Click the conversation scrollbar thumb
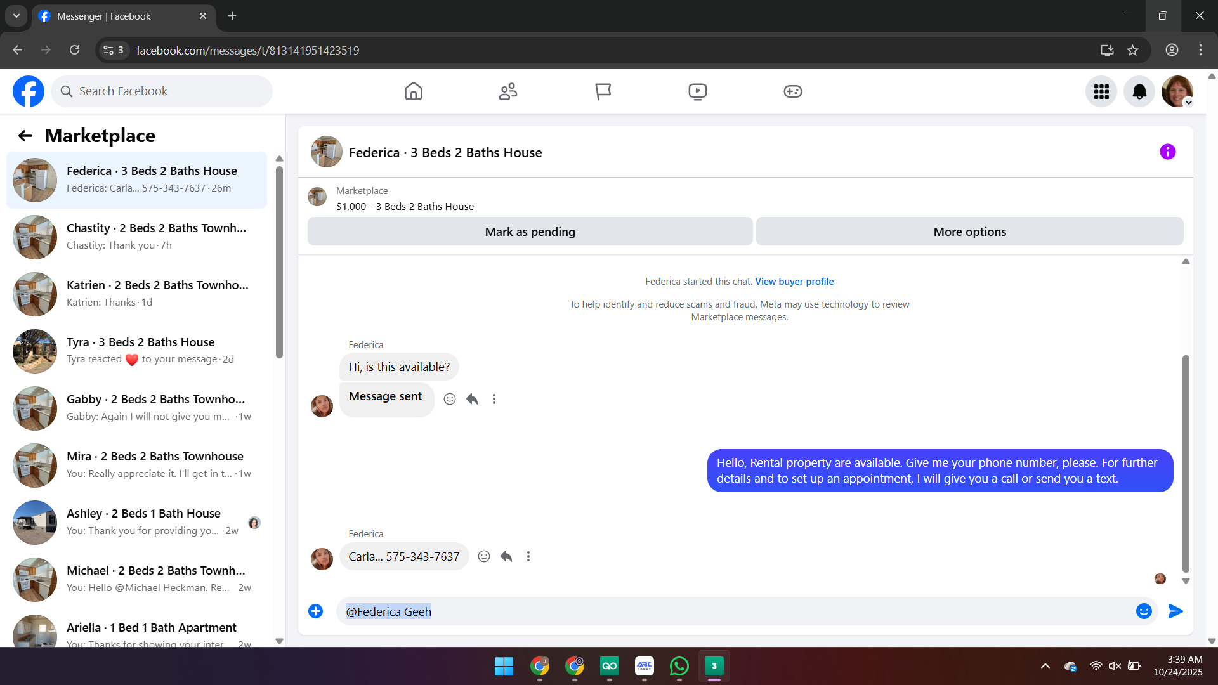 (x=1186, y=464)
